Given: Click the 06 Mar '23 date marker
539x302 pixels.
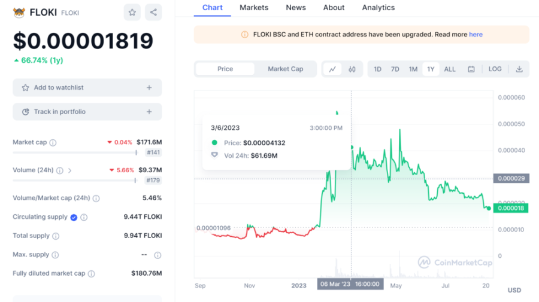Looking at the screenshot, I should click(x=350, y=284).
